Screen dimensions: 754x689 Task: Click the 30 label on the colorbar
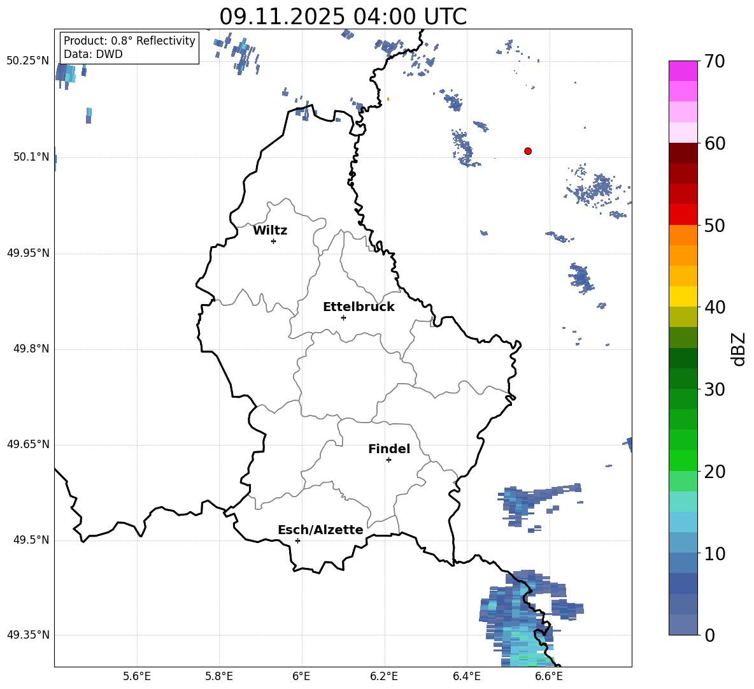(715, 389)
